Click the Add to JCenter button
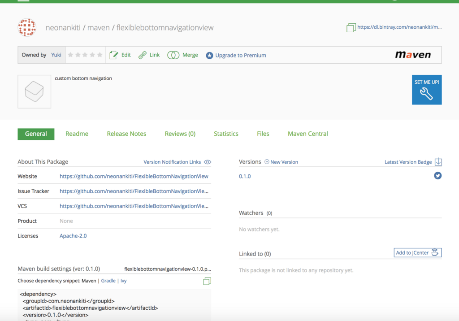Viewport: 459px width, 321px height. pos(418,252)
